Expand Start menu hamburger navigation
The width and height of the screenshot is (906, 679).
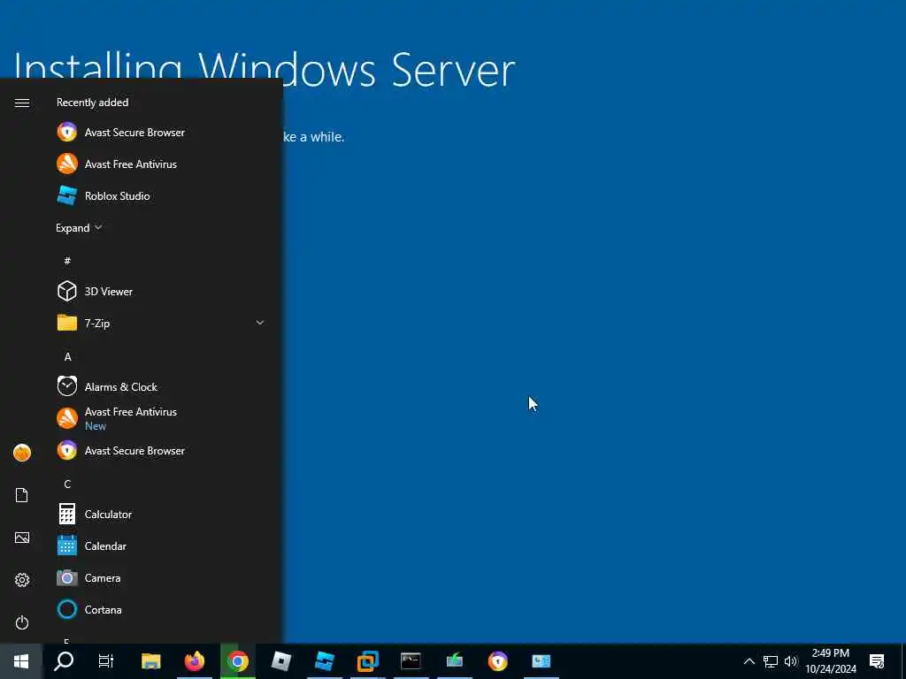pyautogui.click(x=22, y=103)
